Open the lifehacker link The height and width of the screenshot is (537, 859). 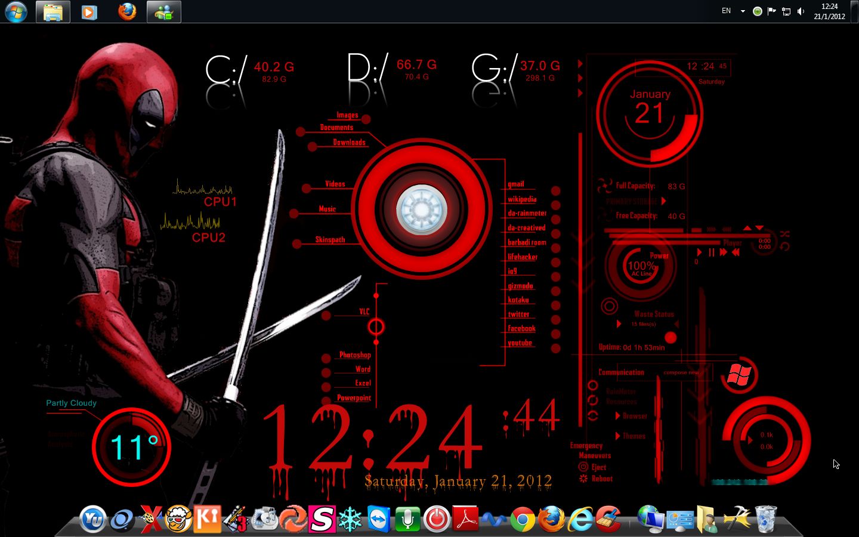point(523,257)
